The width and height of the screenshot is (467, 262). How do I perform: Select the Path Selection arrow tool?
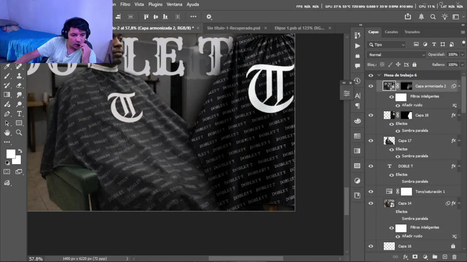tap(7, 123)
